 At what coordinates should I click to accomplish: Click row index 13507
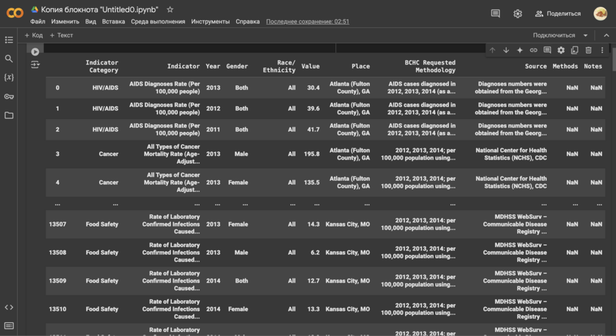click(x=57, y=224)
